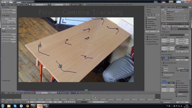
Task: Click the End Frame field in properties
Action: [x=182, y=41]
